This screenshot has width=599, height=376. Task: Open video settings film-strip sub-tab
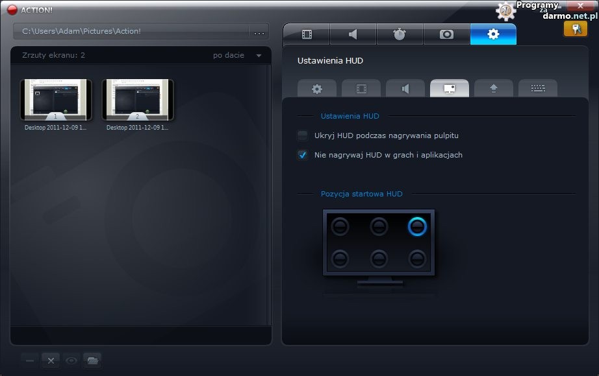point(361,89)
